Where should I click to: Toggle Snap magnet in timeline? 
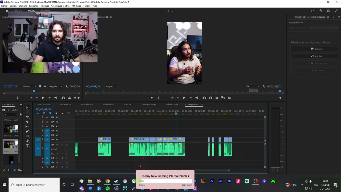44,113
